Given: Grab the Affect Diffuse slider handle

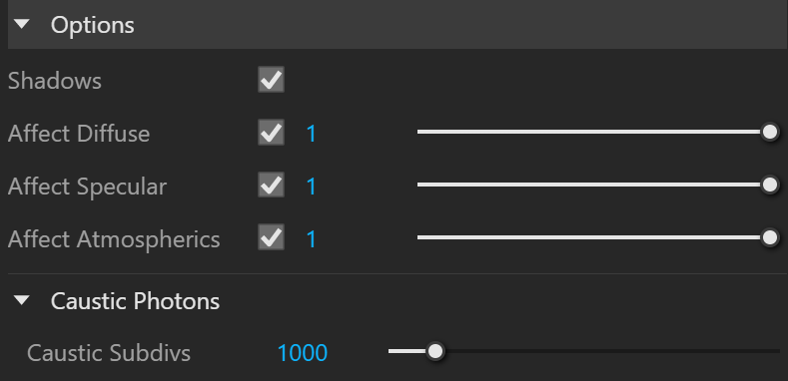Looking at the screenshot, I should pos(770,132).
